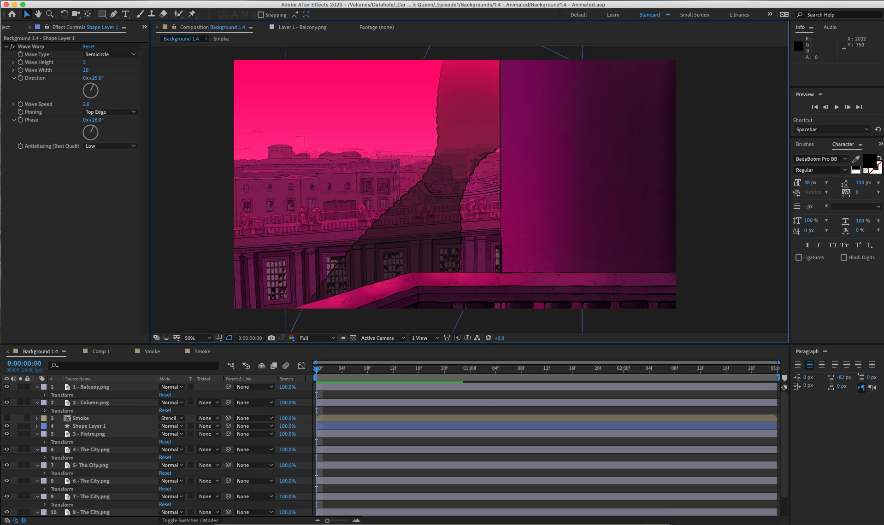Check the Hindi Digits checkbox
Viewport: 884px width, 525px height.
tap(844, 257)
